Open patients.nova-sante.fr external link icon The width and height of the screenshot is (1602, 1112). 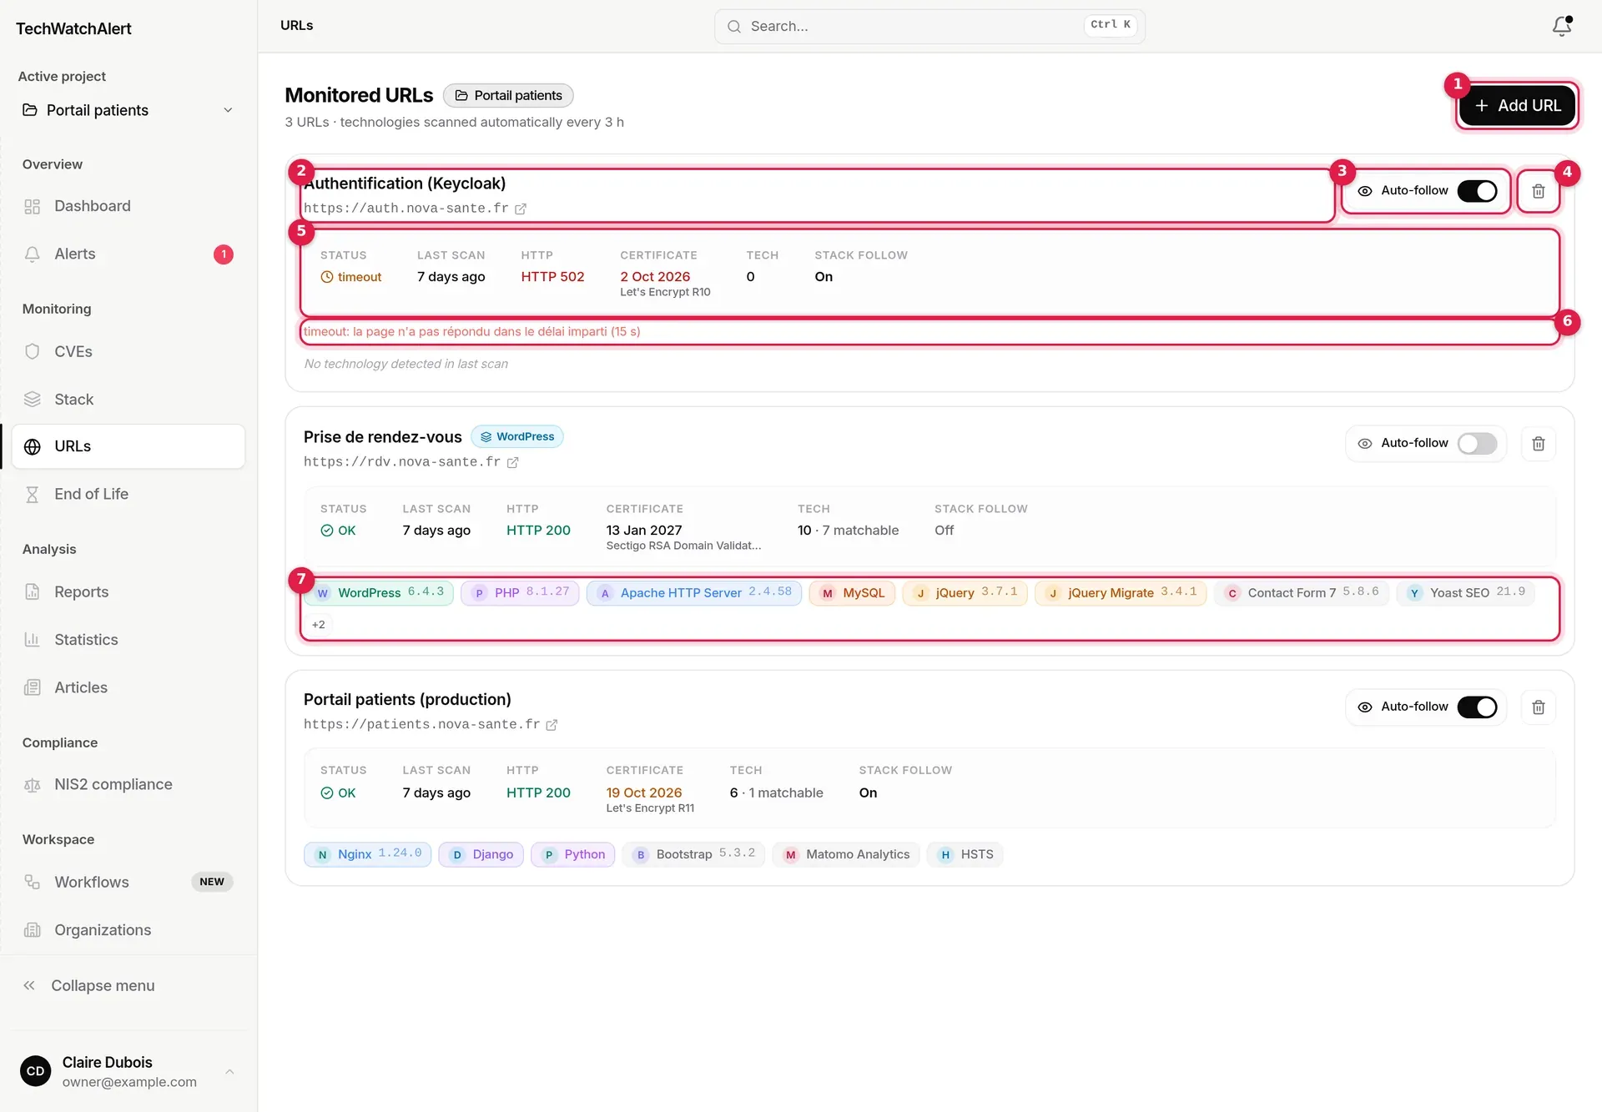(x=552, y=725)
